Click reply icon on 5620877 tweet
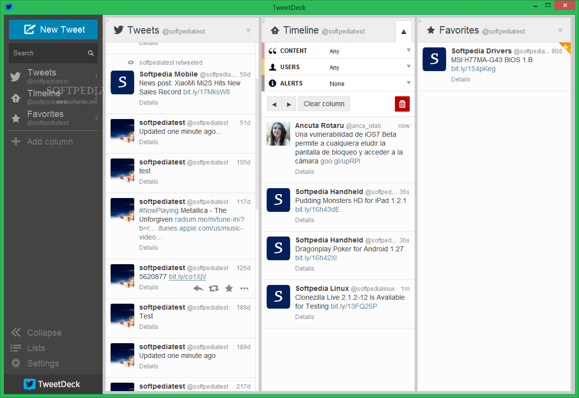Image resolution: width=579 pixels, height=398 pixels. click(198, 288)
